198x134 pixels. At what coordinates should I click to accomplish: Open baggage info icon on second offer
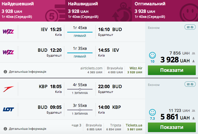click(x=190, y=84)
